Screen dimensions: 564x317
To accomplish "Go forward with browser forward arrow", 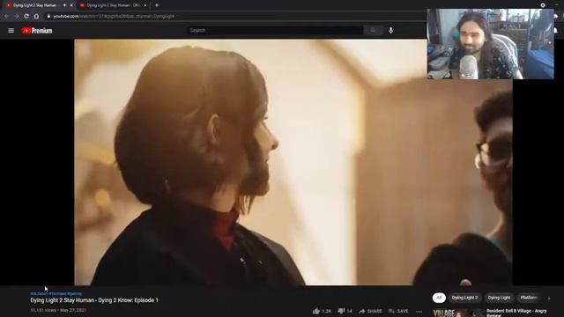I will (17, 16).
